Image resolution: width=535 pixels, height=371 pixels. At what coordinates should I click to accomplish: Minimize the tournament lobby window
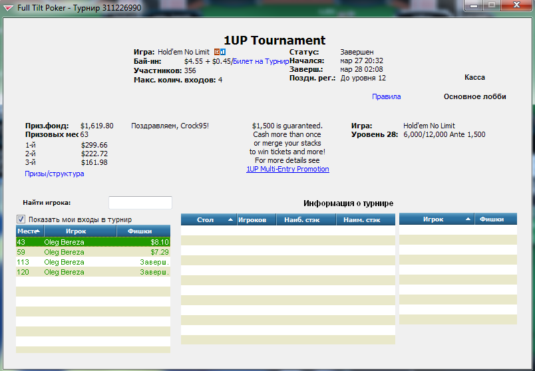pos(474,5)
